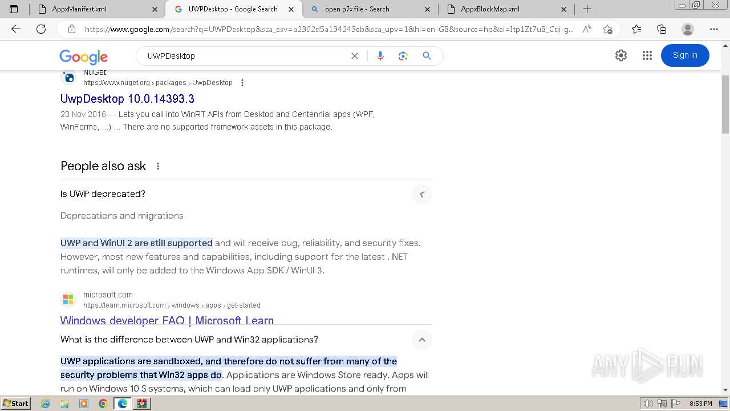This screenshot has height=411, width=730.
Task: Close the AppxManifest.xml tab
Action: (x=155, y=9)
